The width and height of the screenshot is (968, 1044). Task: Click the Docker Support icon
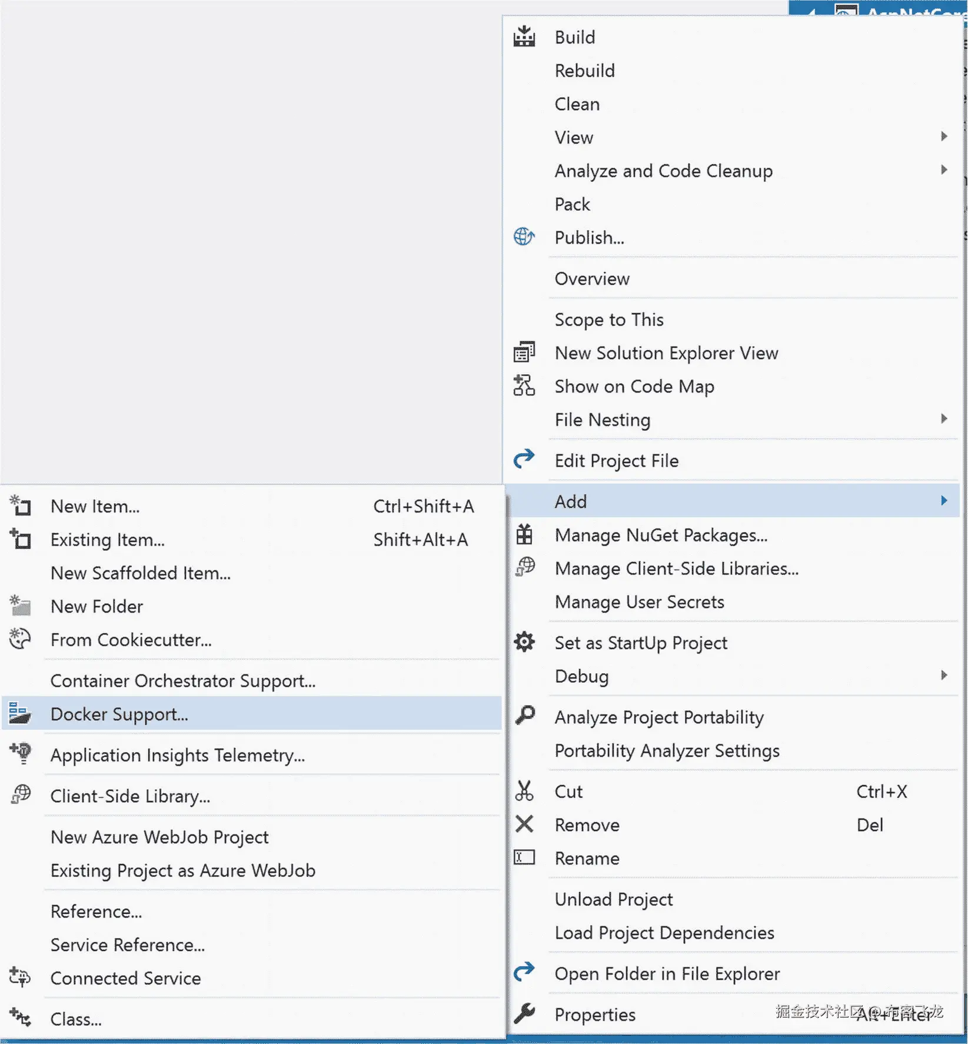point(20,714)
